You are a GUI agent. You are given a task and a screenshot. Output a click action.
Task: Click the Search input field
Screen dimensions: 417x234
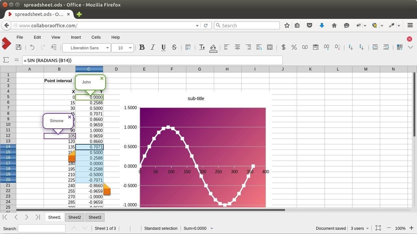[42, 228]
